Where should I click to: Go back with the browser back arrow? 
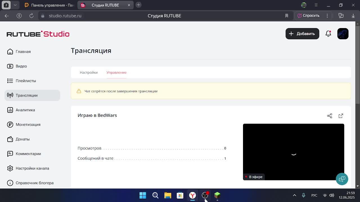click(7, 16)
